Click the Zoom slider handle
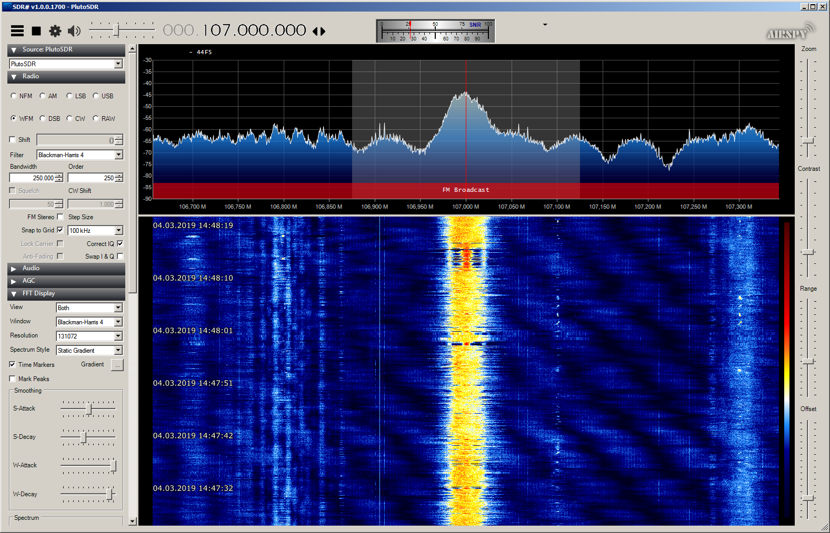This screenshot has width=830, height=533. [x=808, y=141]
